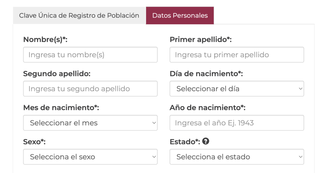322x173 pixels.
Task: Click the Año de nacimiento* label
Action: (x=207, y=108)
